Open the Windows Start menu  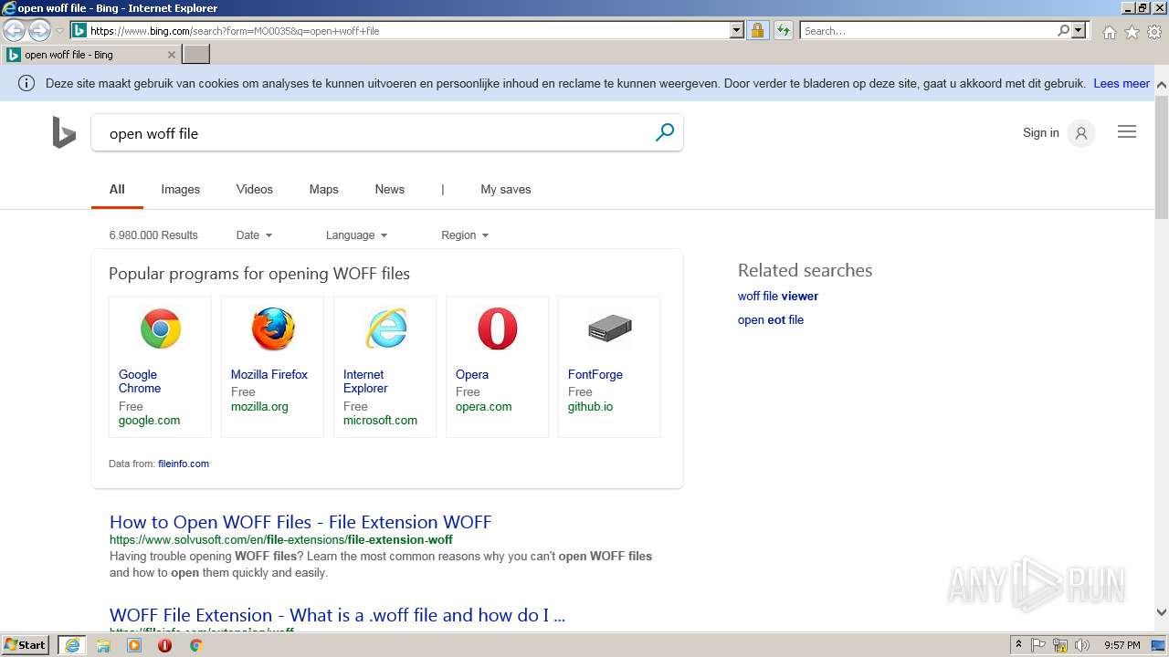coord(26,645)
